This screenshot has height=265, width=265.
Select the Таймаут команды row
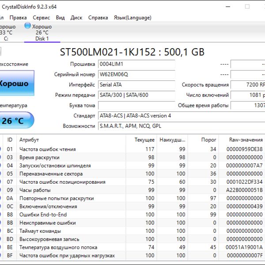[132, 231]
